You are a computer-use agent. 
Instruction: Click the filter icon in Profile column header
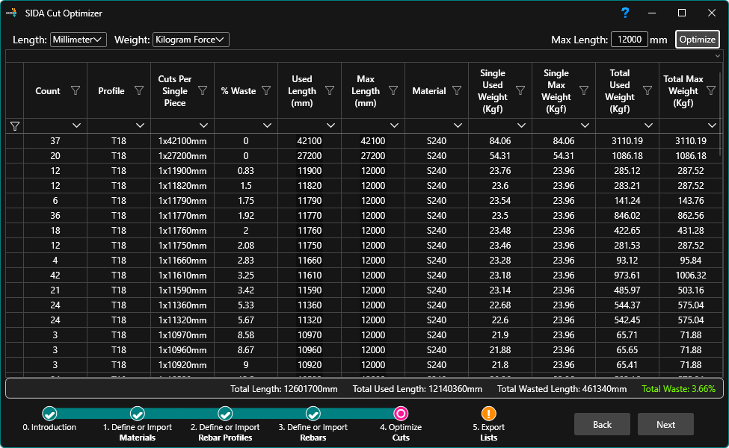[x=138, y=91]
